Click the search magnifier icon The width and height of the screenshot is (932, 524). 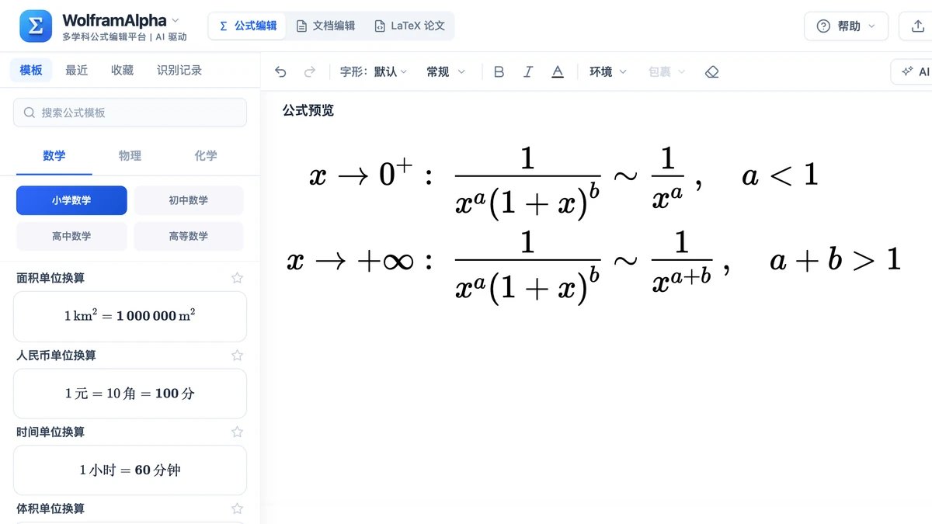pos(30,113)
